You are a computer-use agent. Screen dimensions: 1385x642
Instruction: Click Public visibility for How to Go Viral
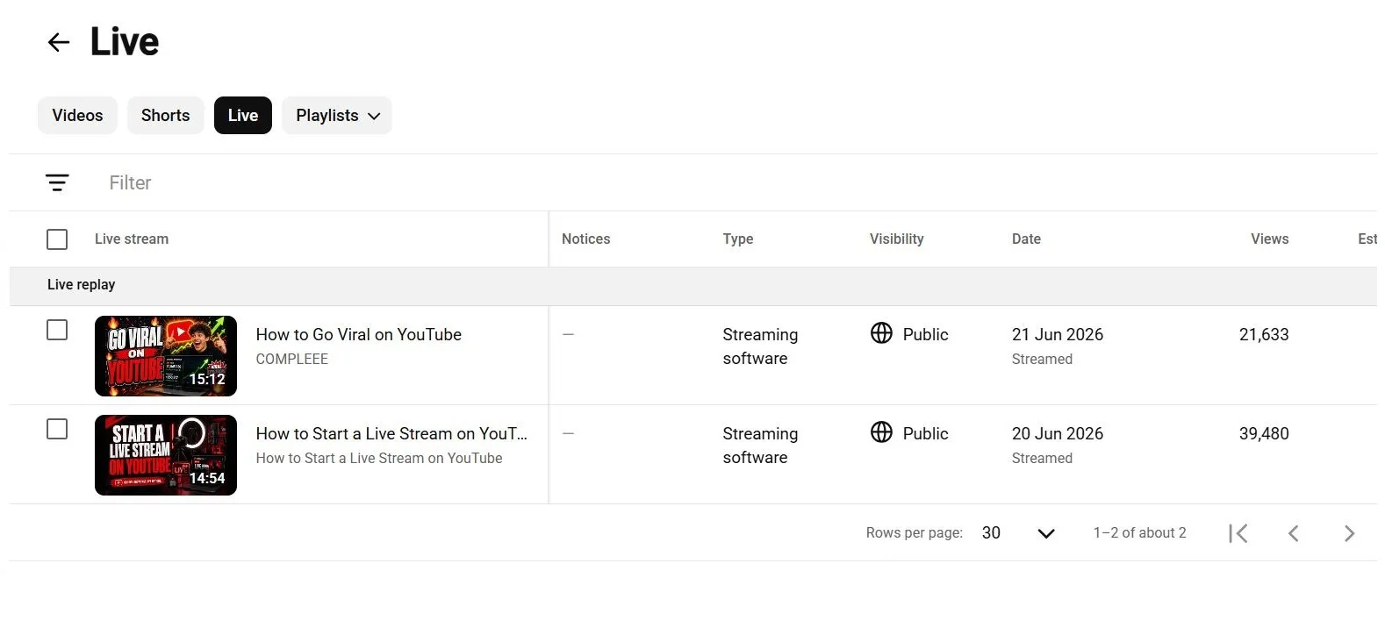click(926, 334)
